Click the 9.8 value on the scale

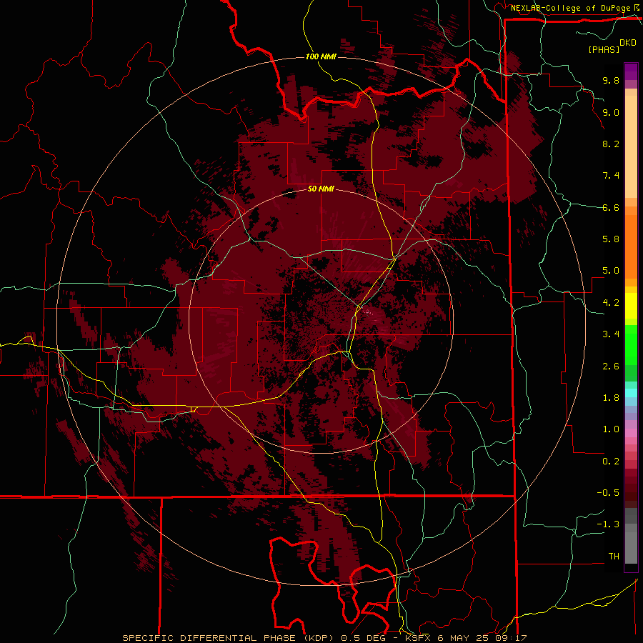611,80
